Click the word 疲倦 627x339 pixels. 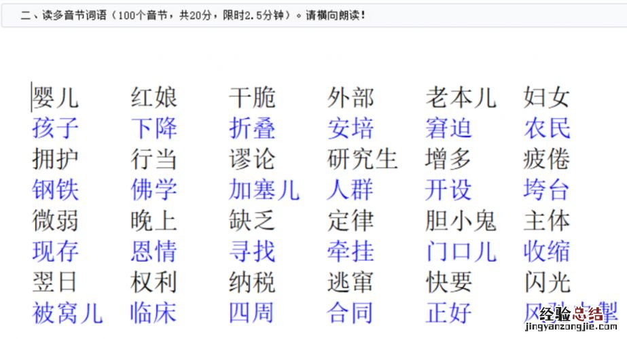547,159
